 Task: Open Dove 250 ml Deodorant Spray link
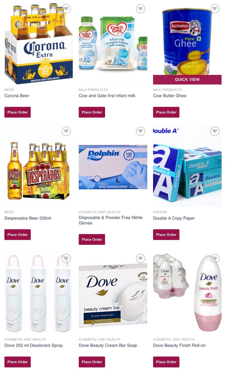click(34, 345)
